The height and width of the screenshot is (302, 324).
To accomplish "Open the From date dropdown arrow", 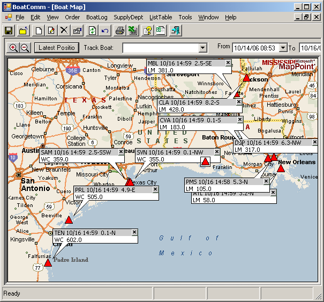I will click(283, 48).
